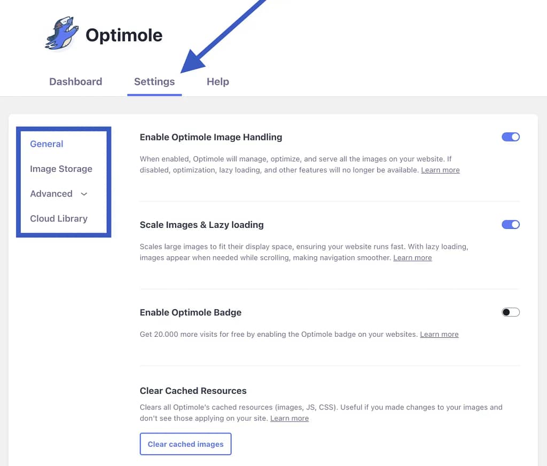Open Image Storage settings section
The height and width of the screenshot is (466, 547).
pos(61,169)
